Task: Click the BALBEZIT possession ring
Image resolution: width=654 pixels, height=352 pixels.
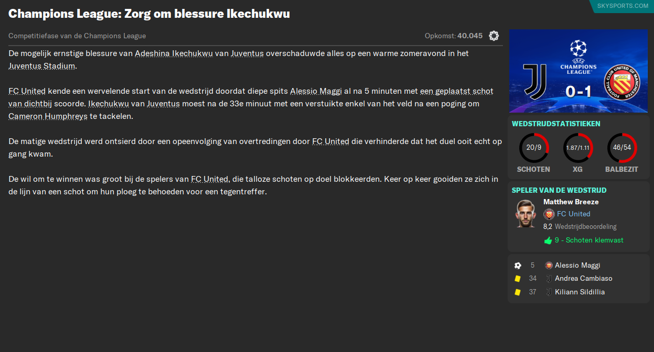Action: pyautogui.click(x=621, y=147)
